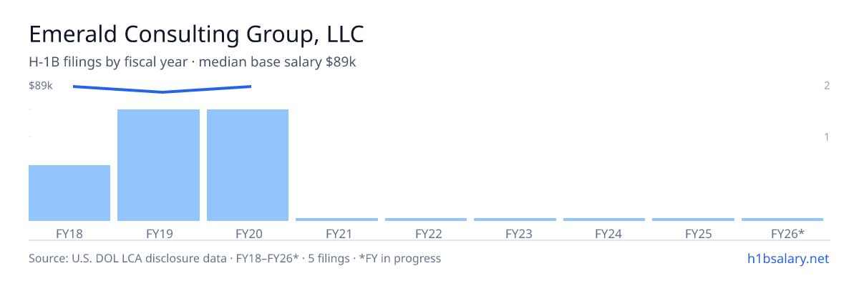Click the small FY26* bar
The height and width of the screenshot is (286, 859).
(782, 220)
